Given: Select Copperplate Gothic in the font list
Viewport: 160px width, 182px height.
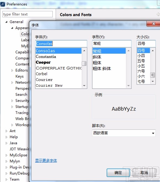Looking at the screenshot, I should [x=58, y=68].
